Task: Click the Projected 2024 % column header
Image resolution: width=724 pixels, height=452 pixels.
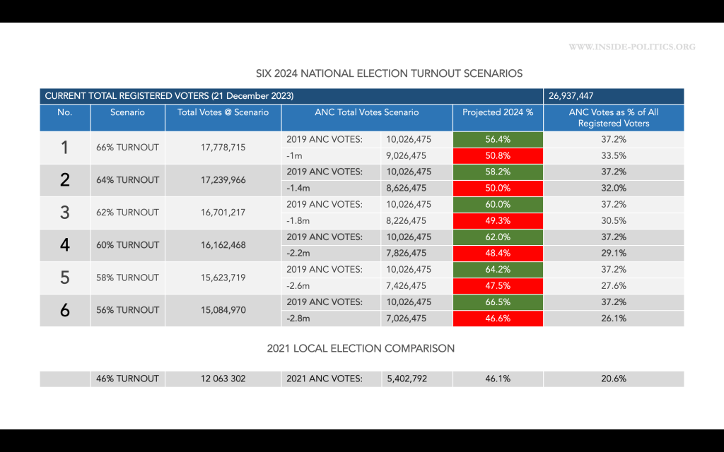Action: [x=498, y=112]
